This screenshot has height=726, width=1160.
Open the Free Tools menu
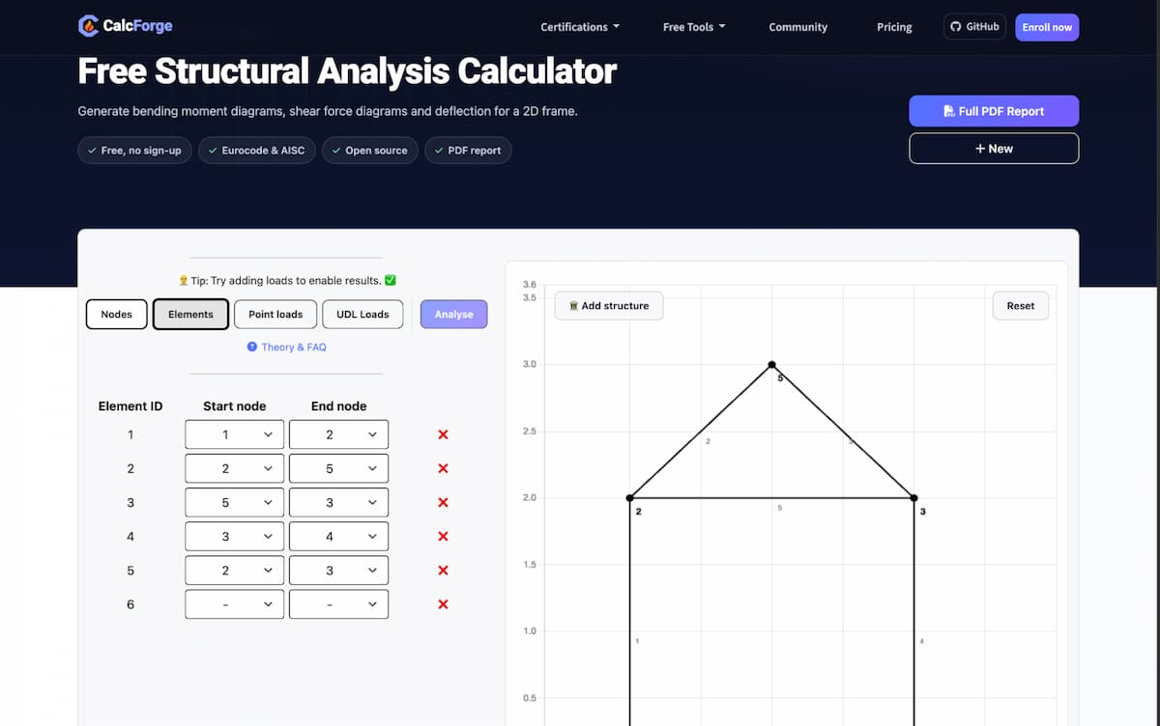click(694, 27)
